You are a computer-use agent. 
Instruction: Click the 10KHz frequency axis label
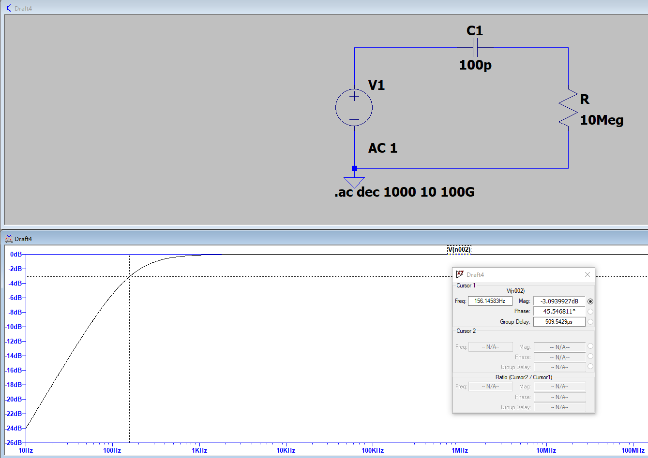pos(286,450)
